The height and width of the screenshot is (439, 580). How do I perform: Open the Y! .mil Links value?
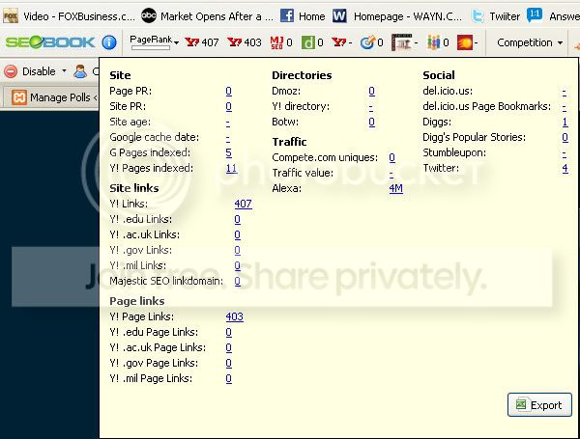(238, 265)
